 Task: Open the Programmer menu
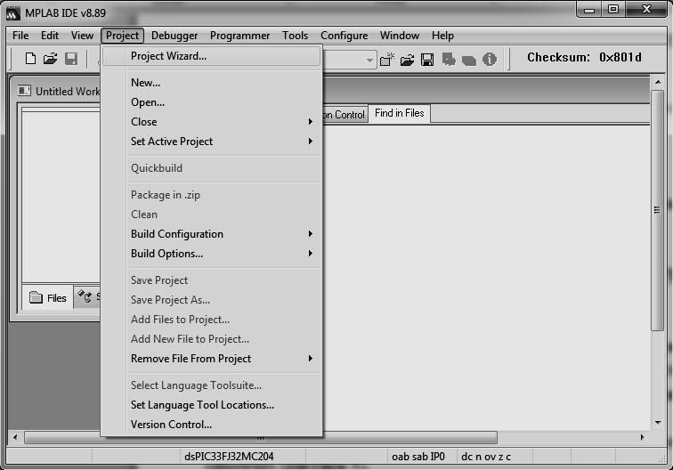point(240,36)
